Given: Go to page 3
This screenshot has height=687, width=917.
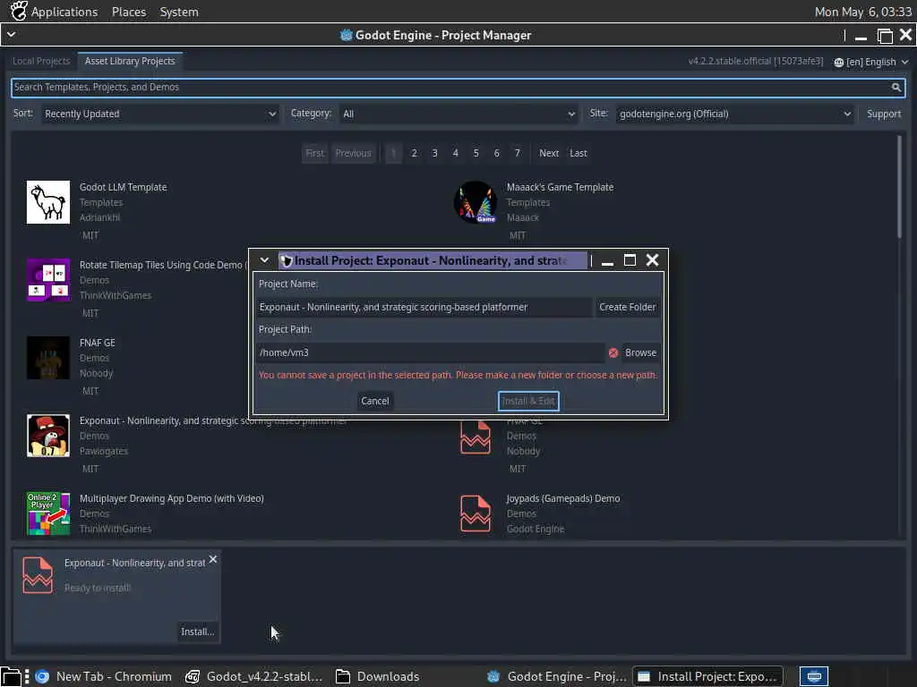Looking at the screenshot, I should click(x=434, y=153).
